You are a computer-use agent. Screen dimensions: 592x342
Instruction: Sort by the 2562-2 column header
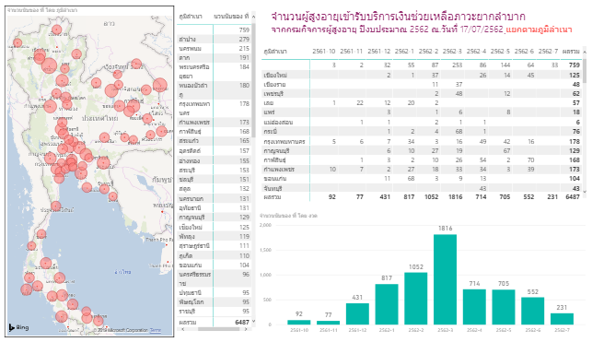tap(428, 52)
